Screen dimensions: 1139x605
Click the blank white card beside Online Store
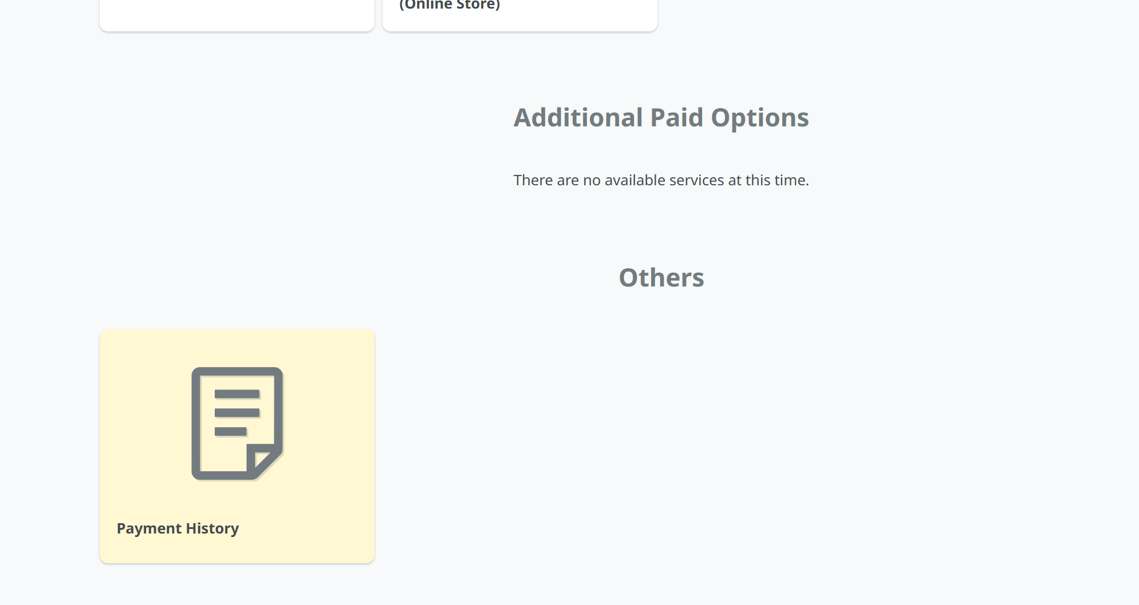pyautogui.click(x=237, y=14)
